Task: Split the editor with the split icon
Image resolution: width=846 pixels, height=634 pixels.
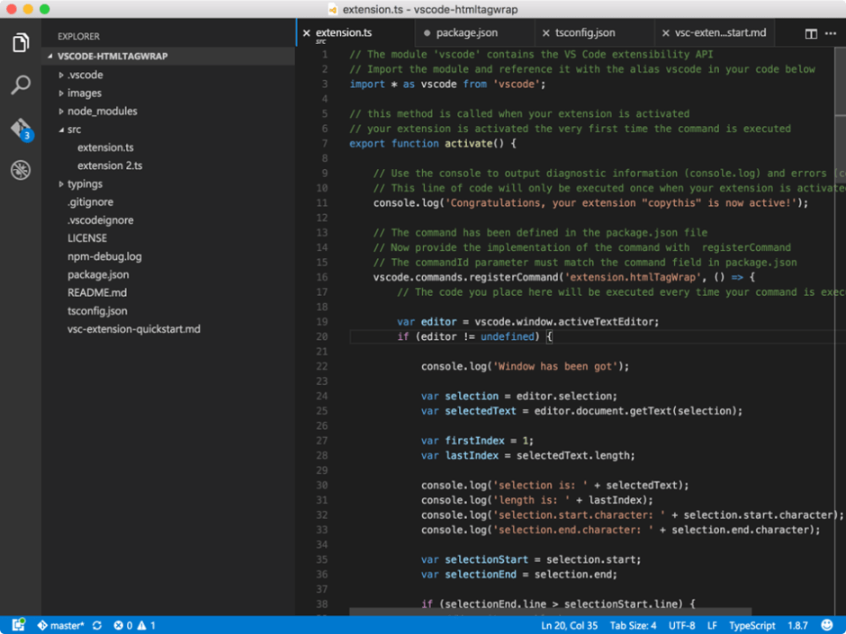Action: click(x=811, y=33)
